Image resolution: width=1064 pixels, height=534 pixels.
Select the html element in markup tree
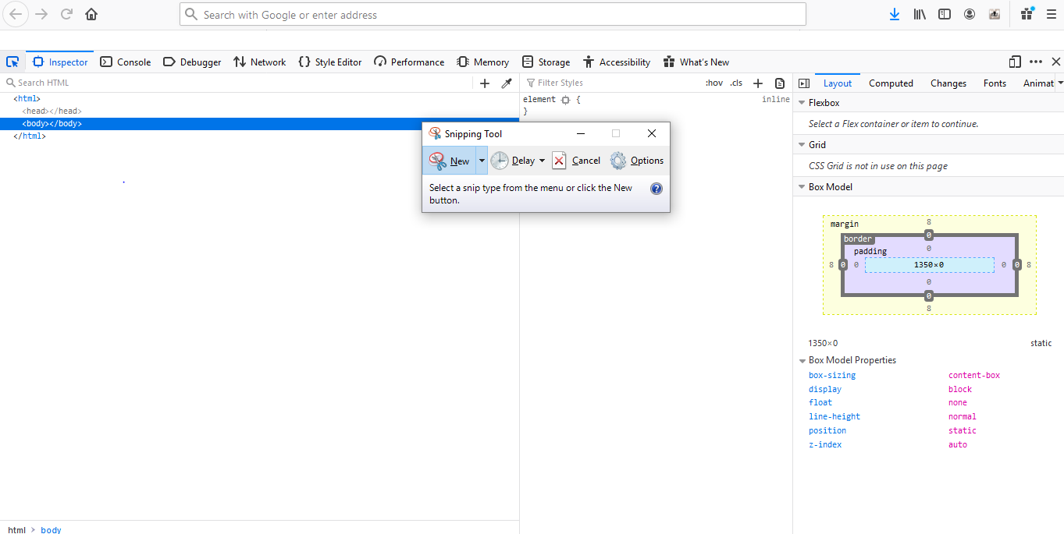point(28,99)
